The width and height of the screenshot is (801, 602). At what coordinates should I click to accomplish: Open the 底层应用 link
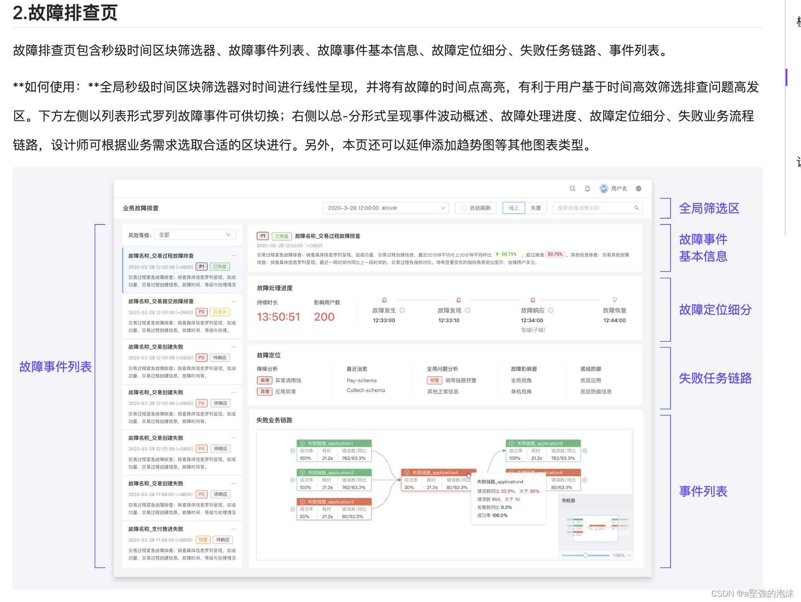pos(590,381)
